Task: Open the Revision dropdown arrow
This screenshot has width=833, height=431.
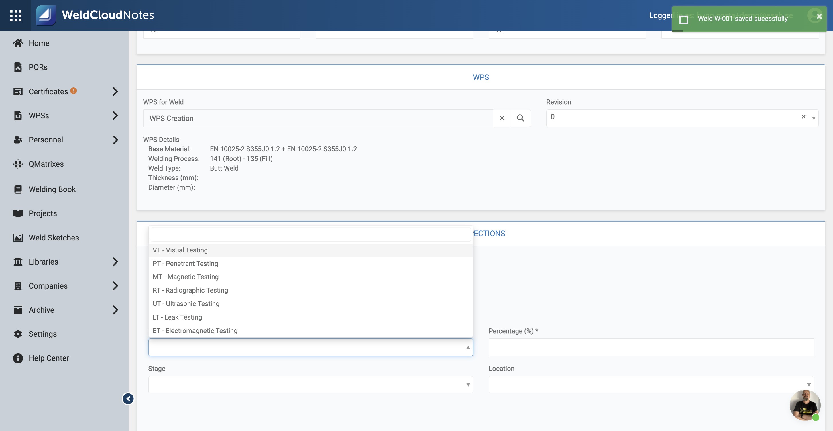Action: tap(814, 118)
